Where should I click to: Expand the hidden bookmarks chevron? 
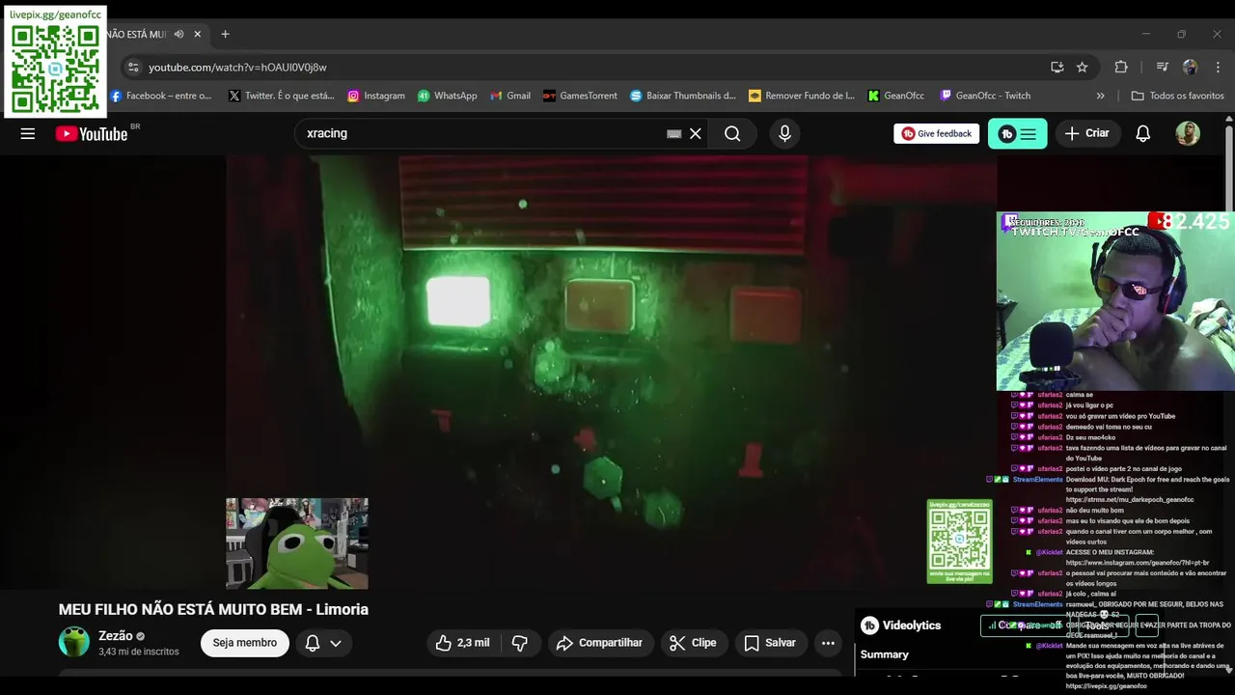1101,96
